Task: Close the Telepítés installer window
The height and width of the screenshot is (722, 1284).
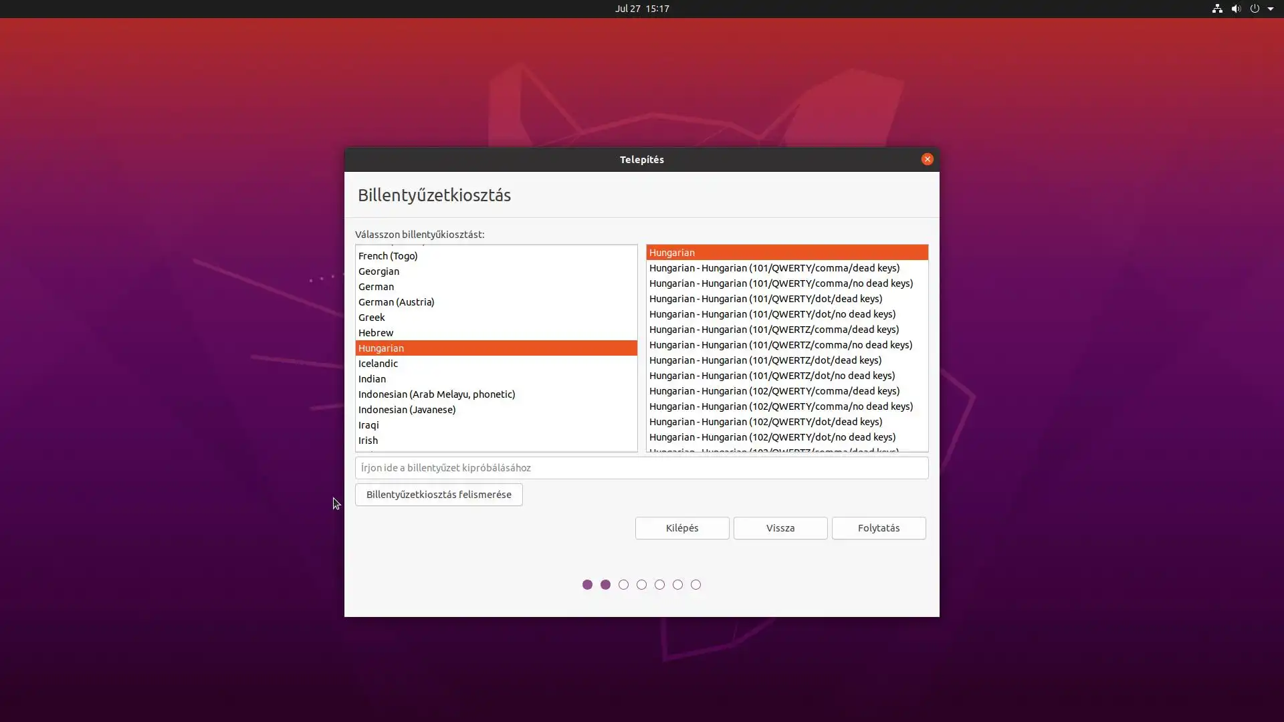Action: coord(927,159)
